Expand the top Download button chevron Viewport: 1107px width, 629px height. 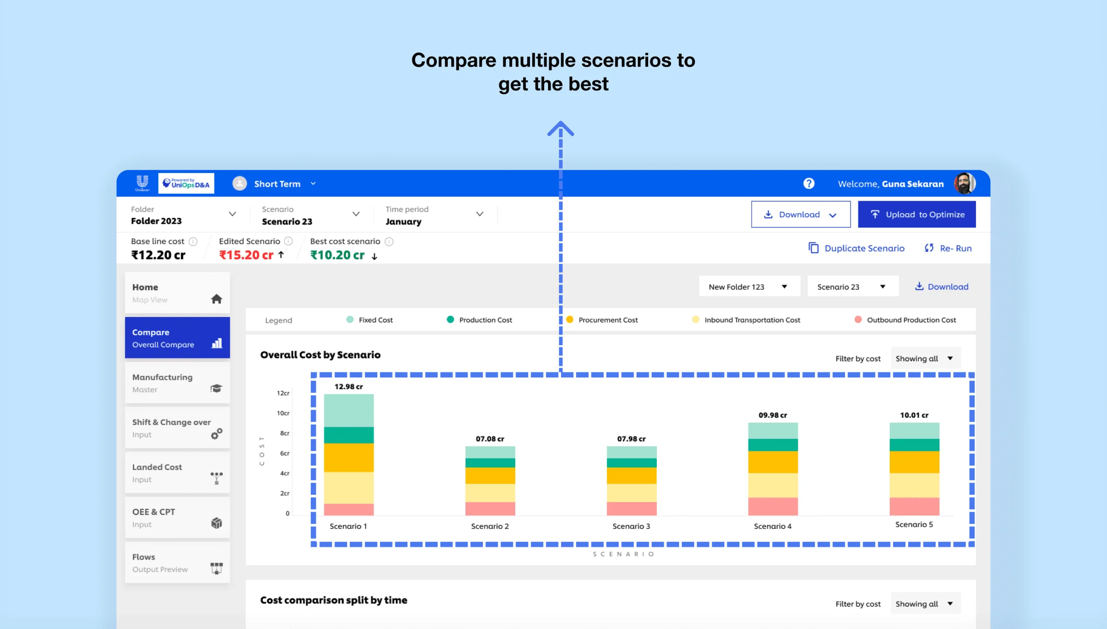coord(833,215)
